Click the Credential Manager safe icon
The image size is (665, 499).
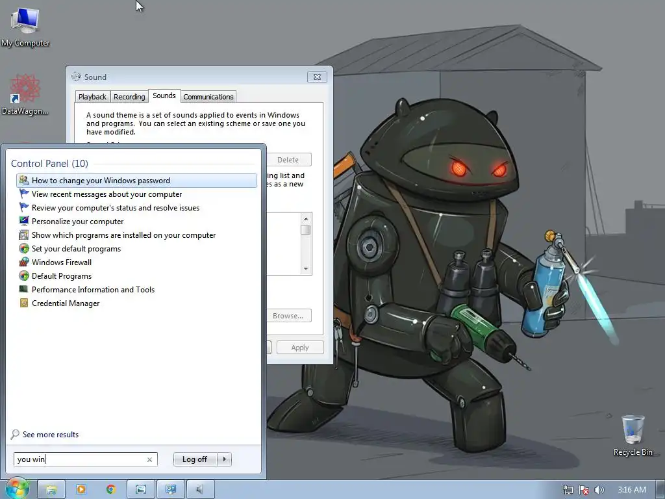pyautogui.click(x=24, y=303)
